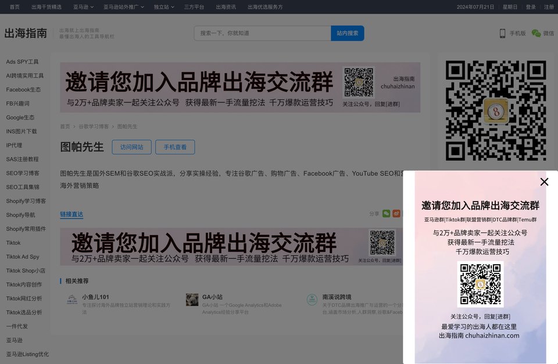Image resolution: width=558 pixels, height=364 pixels.
Task: Click large sidebar QR code image
Action: [x=496, y=110]
